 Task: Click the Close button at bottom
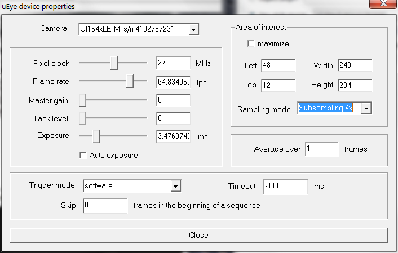(198, 235)
